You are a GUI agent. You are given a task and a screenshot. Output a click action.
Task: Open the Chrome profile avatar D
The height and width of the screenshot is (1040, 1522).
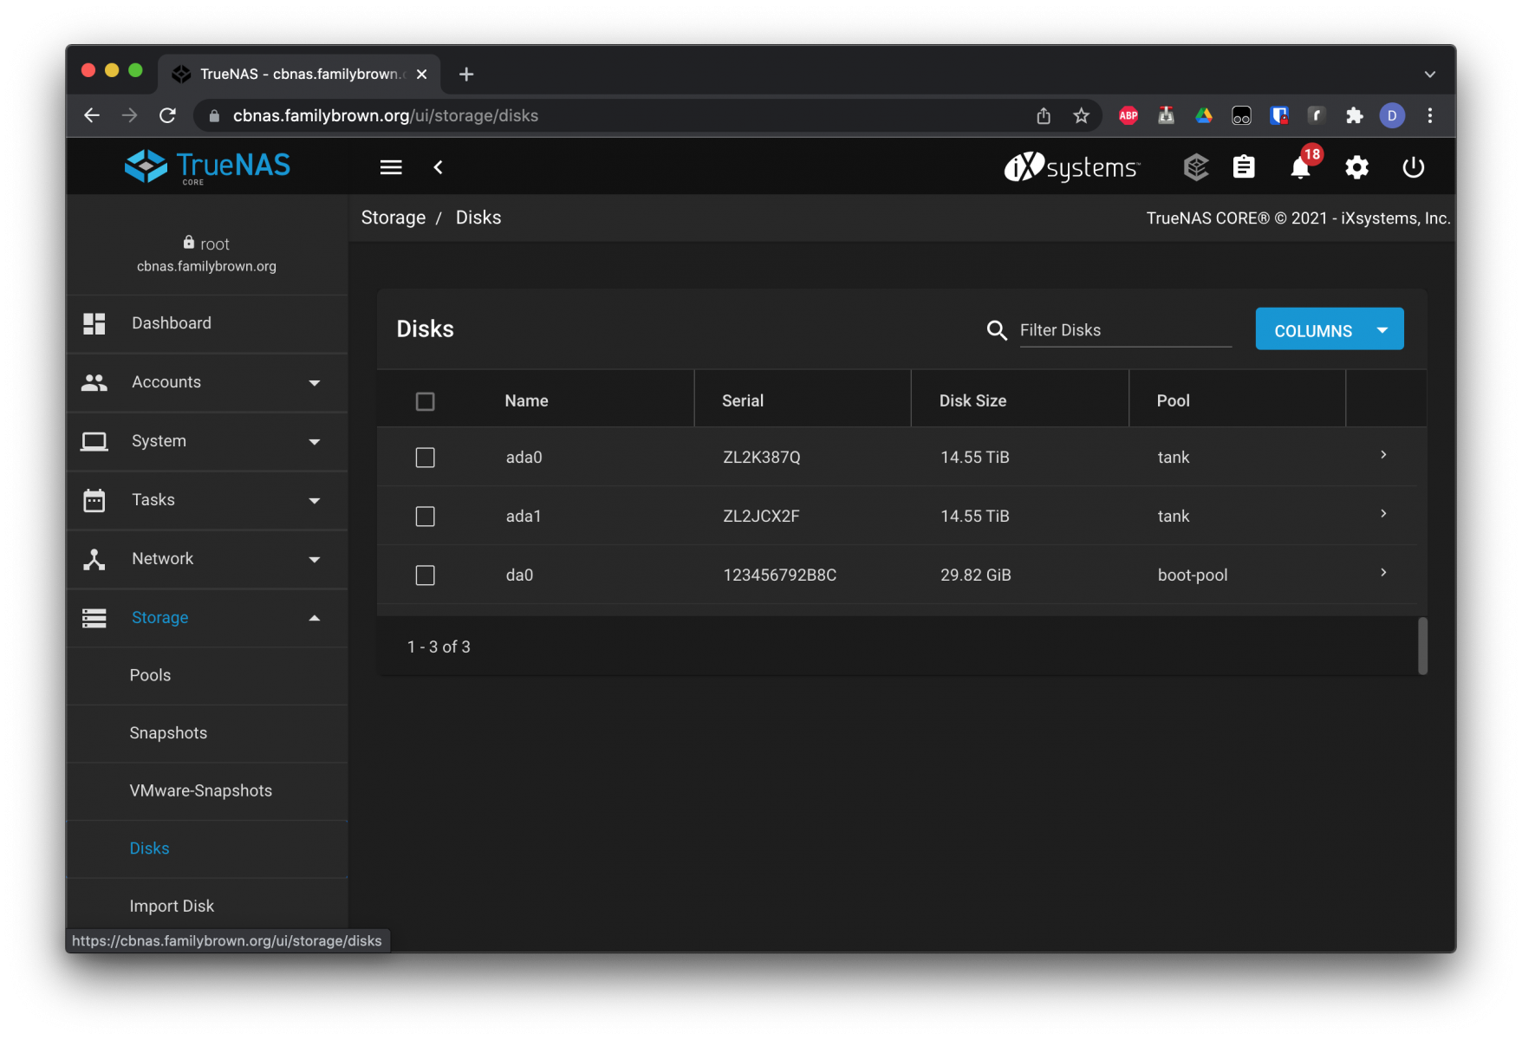coord(1392,115)
